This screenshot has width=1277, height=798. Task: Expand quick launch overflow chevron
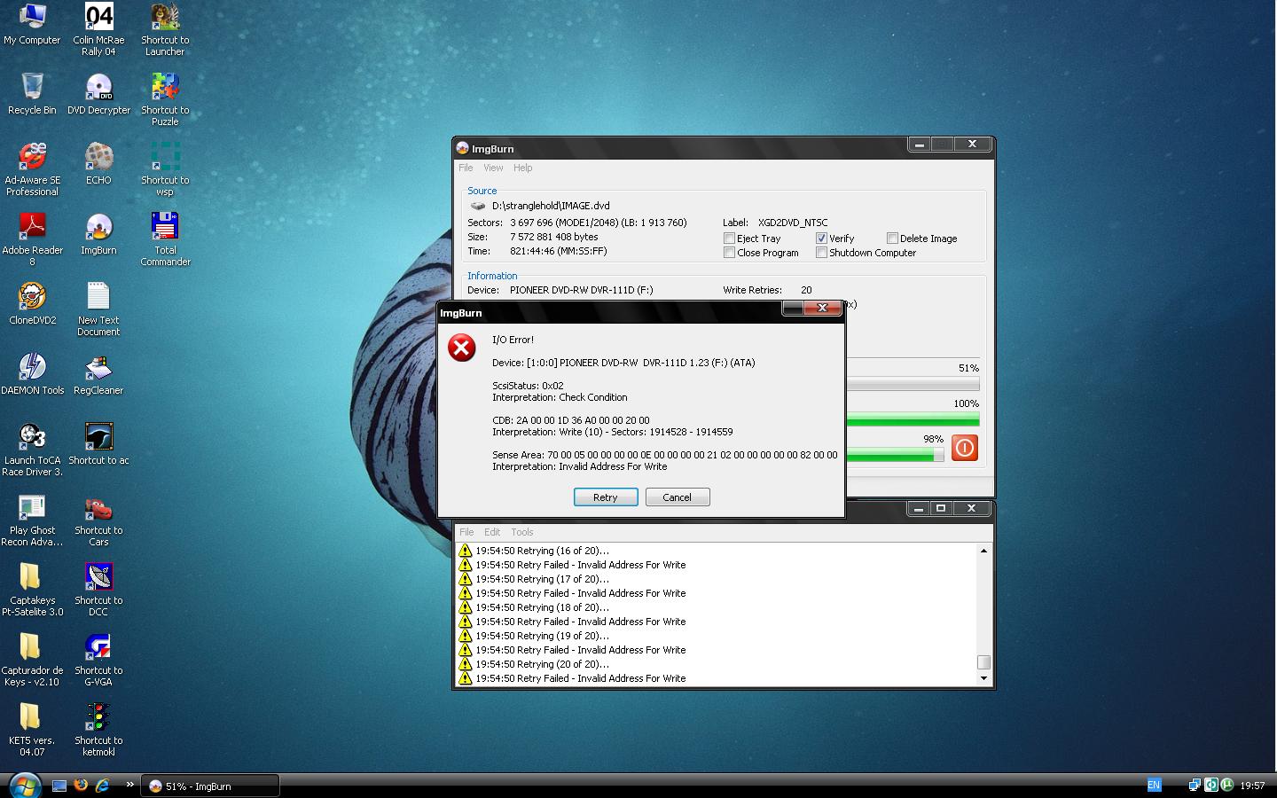point(130,784)
